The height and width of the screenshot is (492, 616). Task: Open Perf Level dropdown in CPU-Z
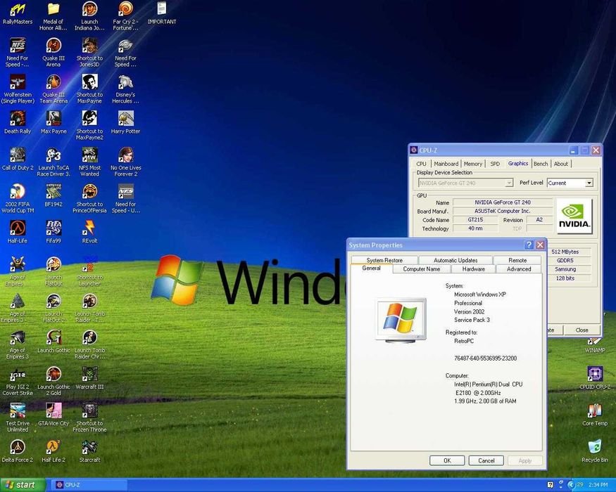589,183
